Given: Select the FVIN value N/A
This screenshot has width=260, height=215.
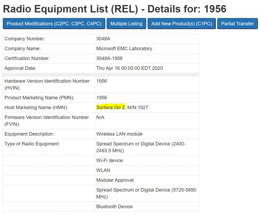Looking at the screenshot, I should click(100, 117).
